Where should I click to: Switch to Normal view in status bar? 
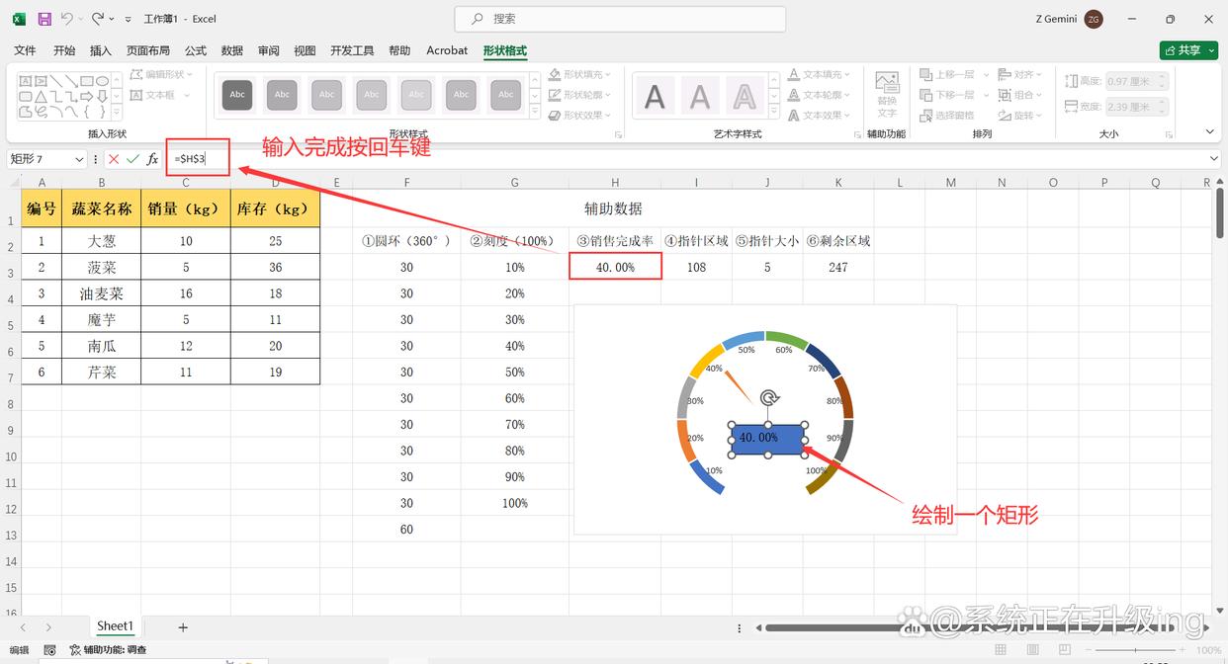(1003, 650)
